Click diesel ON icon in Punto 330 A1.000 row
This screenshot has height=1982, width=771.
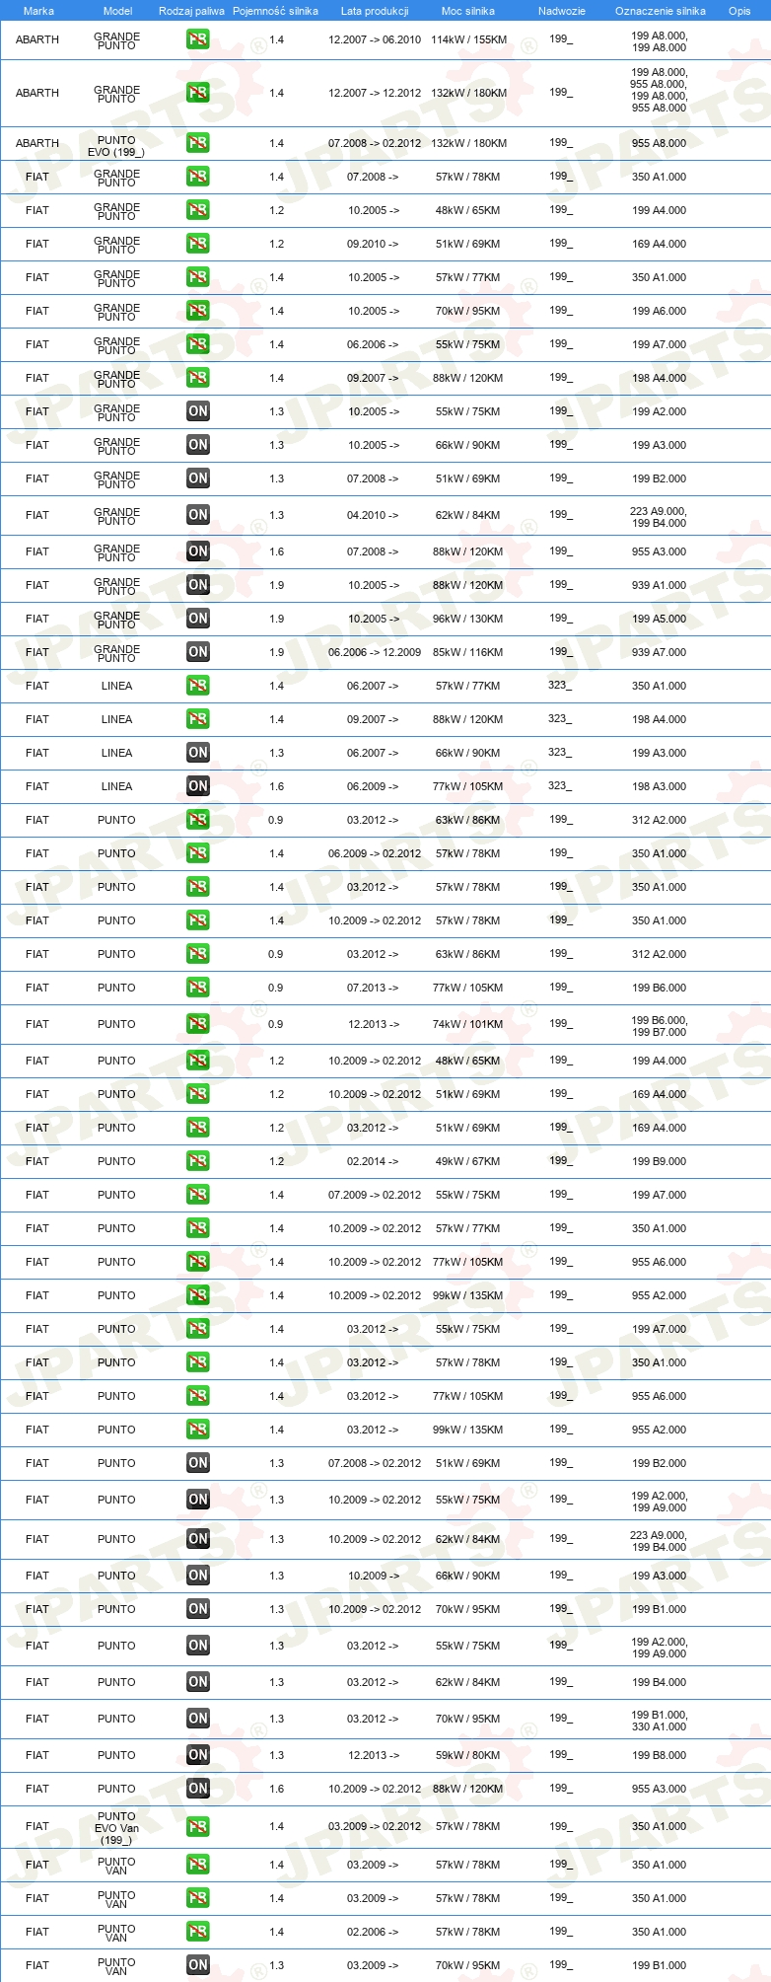tap(198, 1719)
